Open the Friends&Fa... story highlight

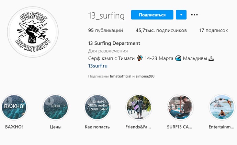(139, 107)
